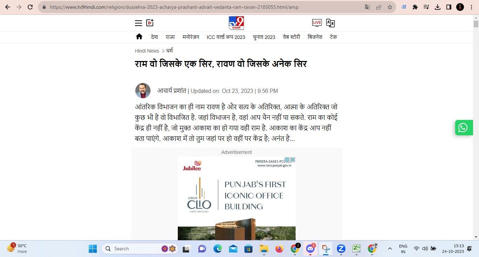The width and height of the screenshot is (479, 257).
Task: Open Hindi News breadcrumb link
Action: pyautogui.click(x=147, y=51)
